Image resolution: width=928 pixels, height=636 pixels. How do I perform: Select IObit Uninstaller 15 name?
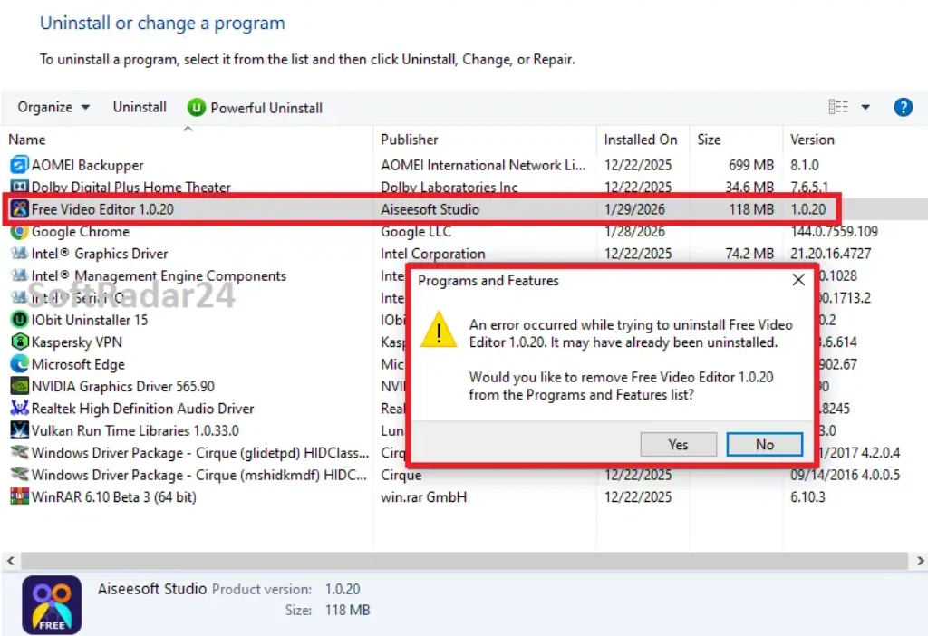coord(90,320)
